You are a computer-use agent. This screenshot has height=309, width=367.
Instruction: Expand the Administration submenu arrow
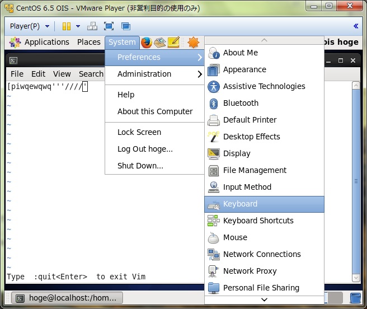coord(200,74)
